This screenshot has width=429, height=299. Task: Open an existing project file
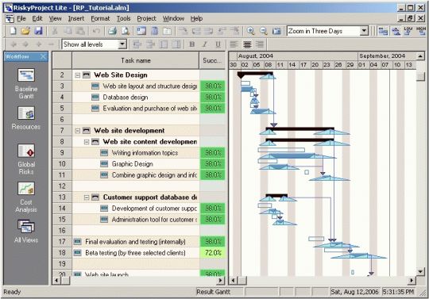coord(25,31)
